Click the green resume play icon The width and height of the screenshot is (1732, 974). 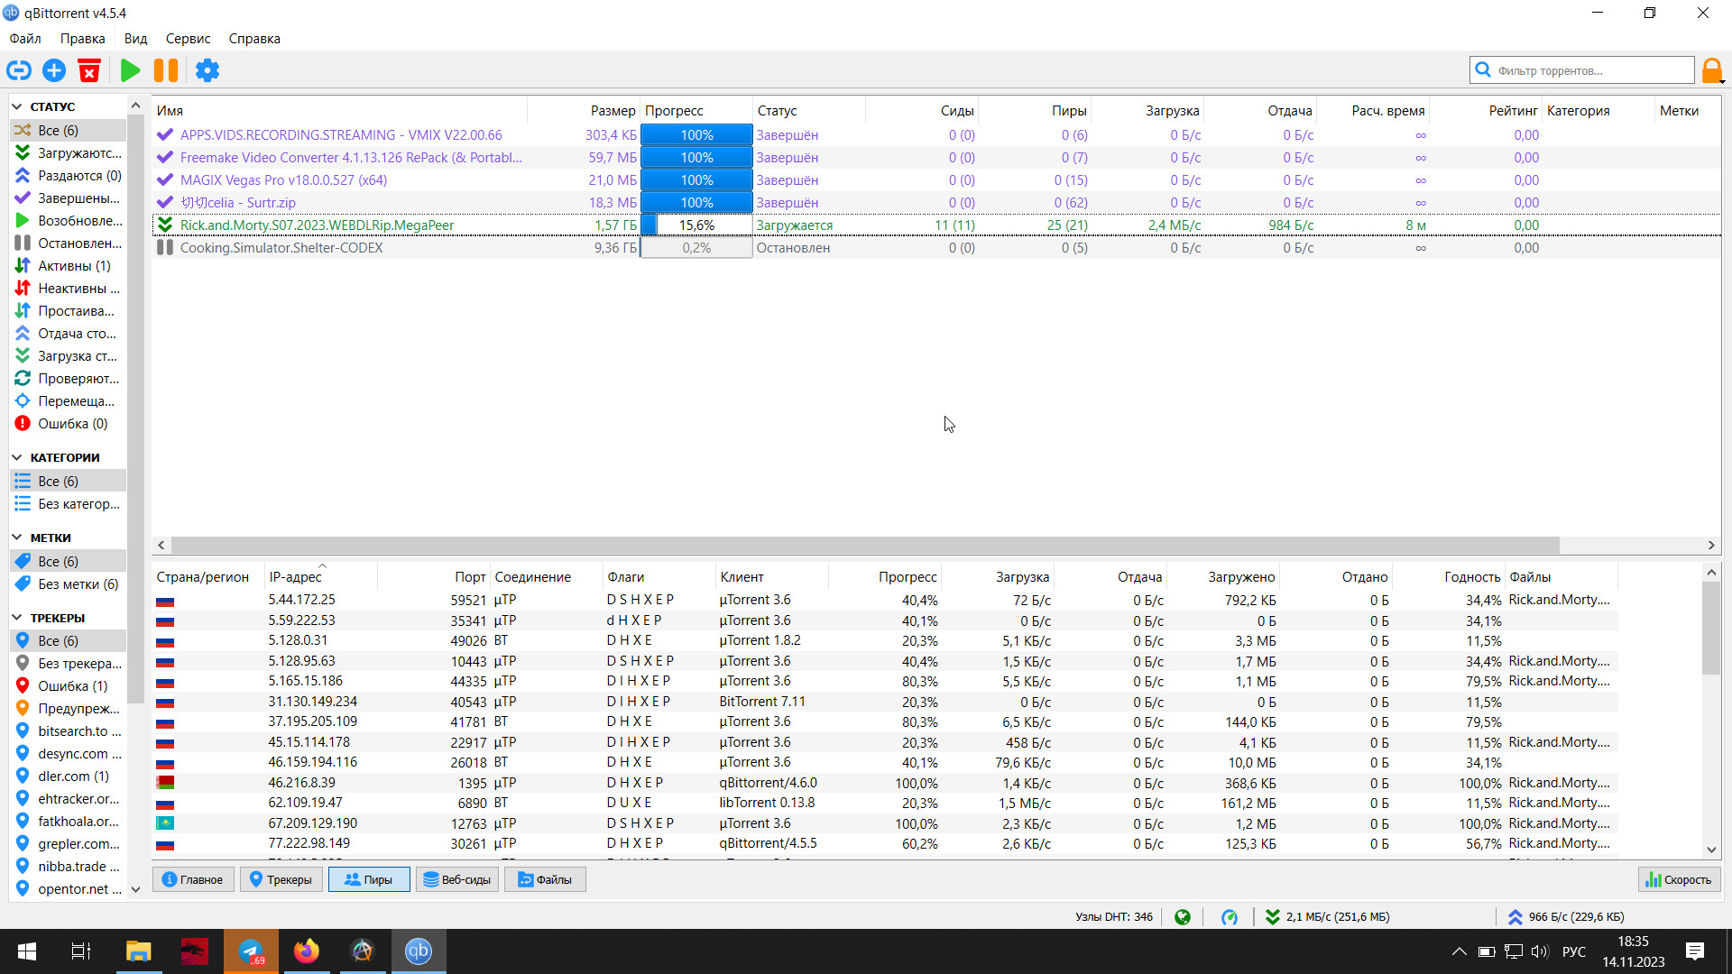[x=130, y=70]
